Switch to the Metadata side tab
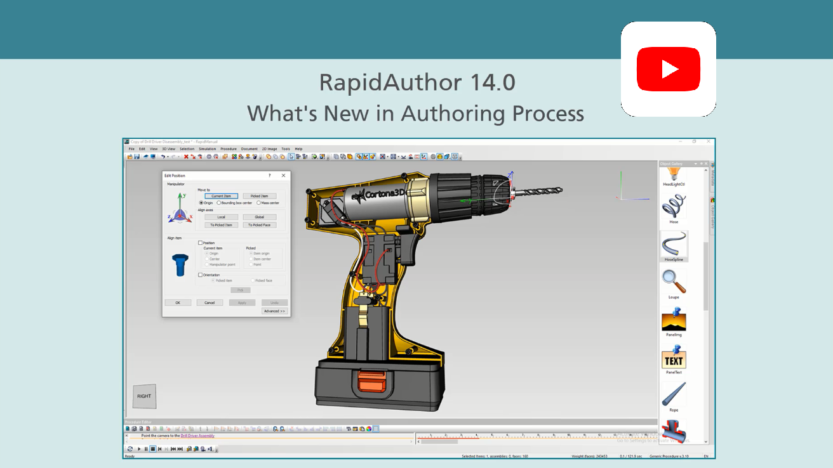 coord(712,177)
